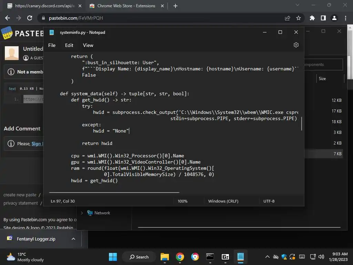353x265 pixels.
Task: Reload the Pastebin page
Action: 30,18
